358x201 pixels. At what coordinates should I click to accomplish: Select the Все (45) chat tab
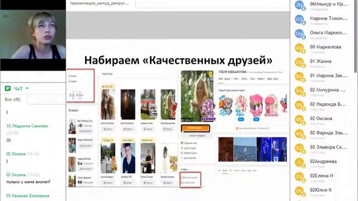[12, 99]
